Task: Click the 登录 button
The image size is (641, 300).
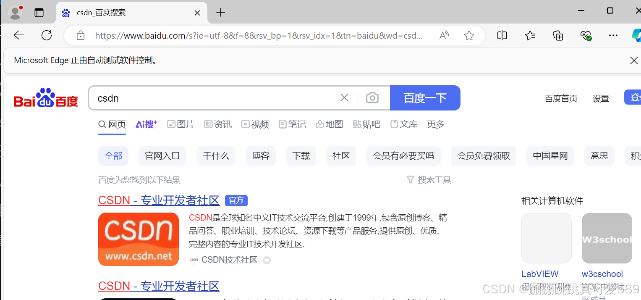Action: pyautogui.click(x=633, y=97)
